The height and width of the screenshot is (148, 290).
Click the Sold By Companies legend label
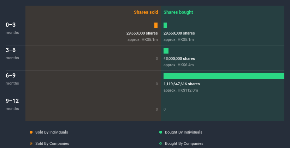52,143
